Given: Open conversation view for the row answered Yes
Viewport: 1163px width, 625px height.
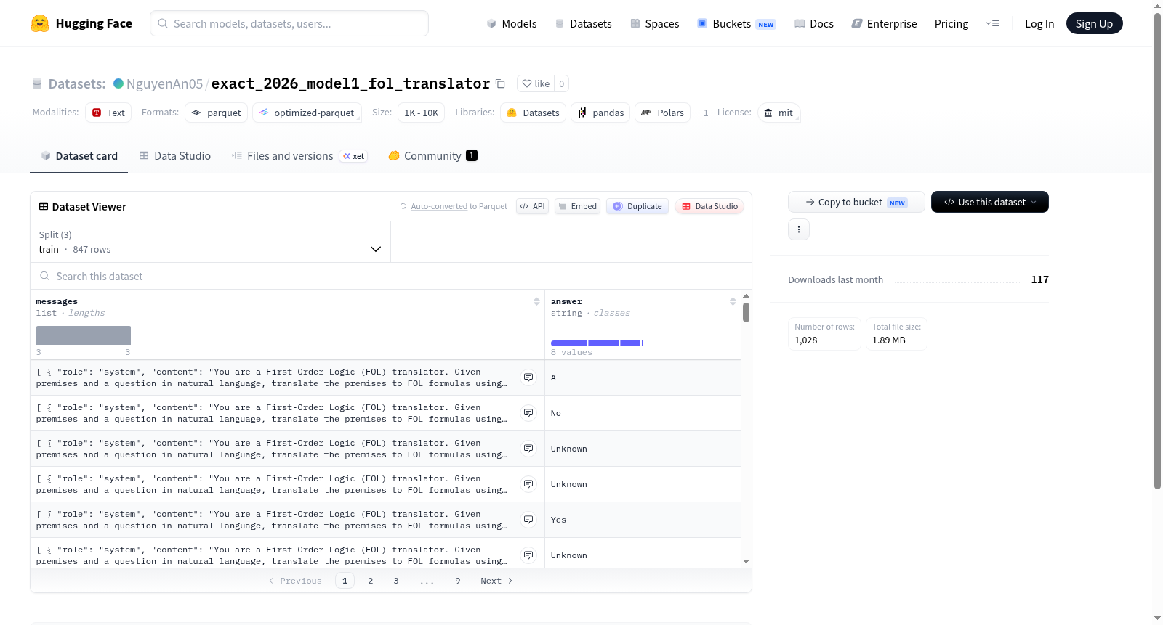Looking at the screenshot, I should coord(528,520).
